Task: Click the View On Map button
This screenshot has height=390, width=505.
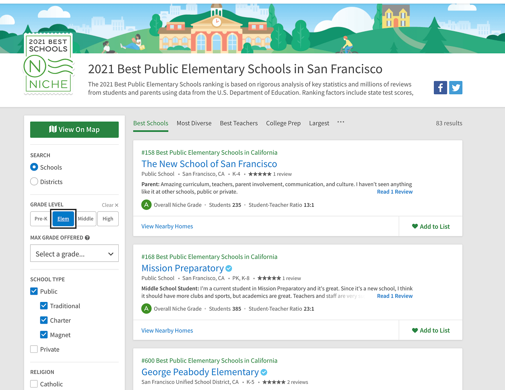Action: [x=74, y=130]
